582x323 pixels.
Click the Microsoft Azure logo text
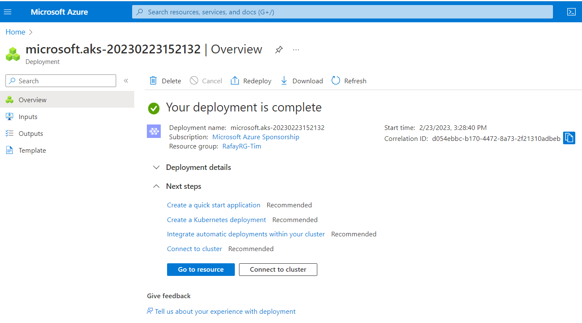[59, 12]
